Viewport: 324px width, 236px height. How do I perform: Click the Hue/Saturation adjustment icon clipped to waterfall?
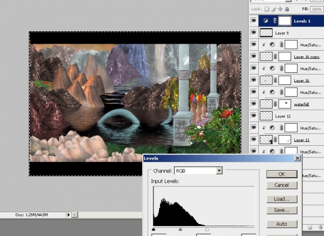point(272,92)
